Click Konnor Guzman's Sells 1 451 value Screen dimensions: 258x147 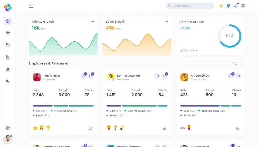coord(111,95)
